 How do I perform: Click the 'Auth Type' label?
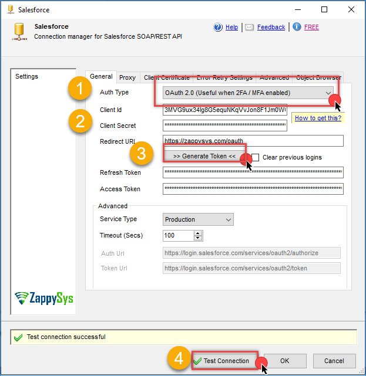[x=114, y=92]
